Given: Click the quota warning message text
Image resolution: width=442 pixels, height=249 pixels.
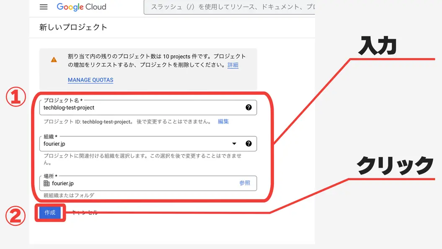Looking at the screenshot, I should (157, 61).
